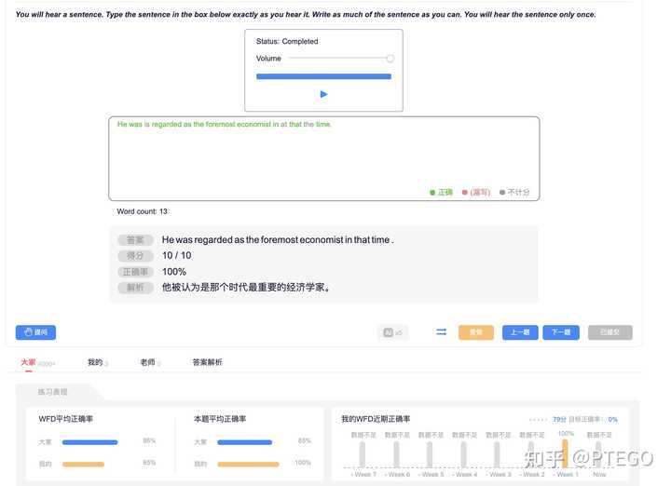Image resolution: width=671 pixels, height=486 pixels.
Task: Click the orange 我的 bar under WFD平均正确率
Action: (x=83, y=465)
